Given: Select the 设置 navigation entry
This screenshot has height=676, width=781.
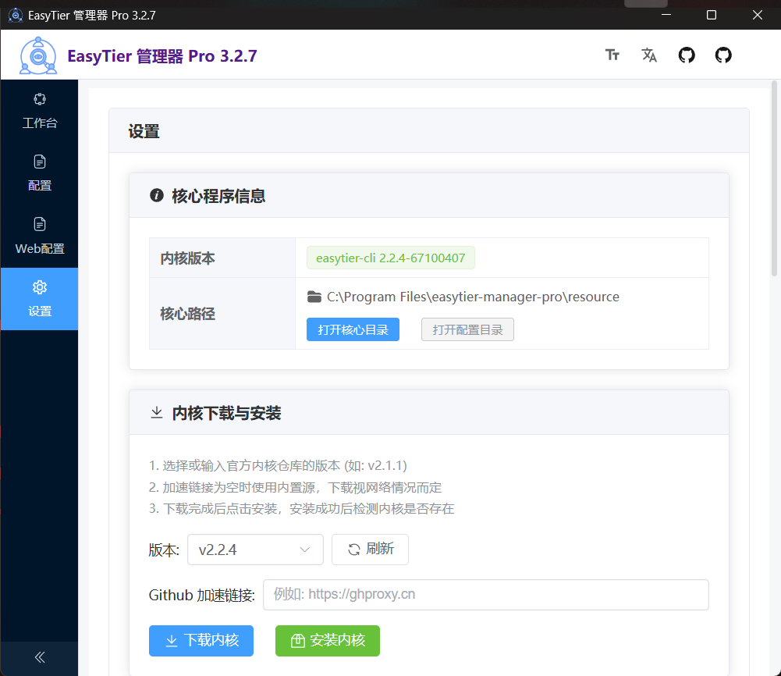Looking at the screenshot, I should [x=39, y=299].
